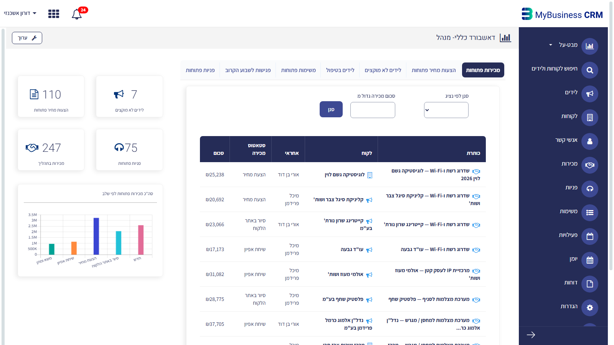Click the pink bar in chart
614x345 pixels.
coord(141,240)
